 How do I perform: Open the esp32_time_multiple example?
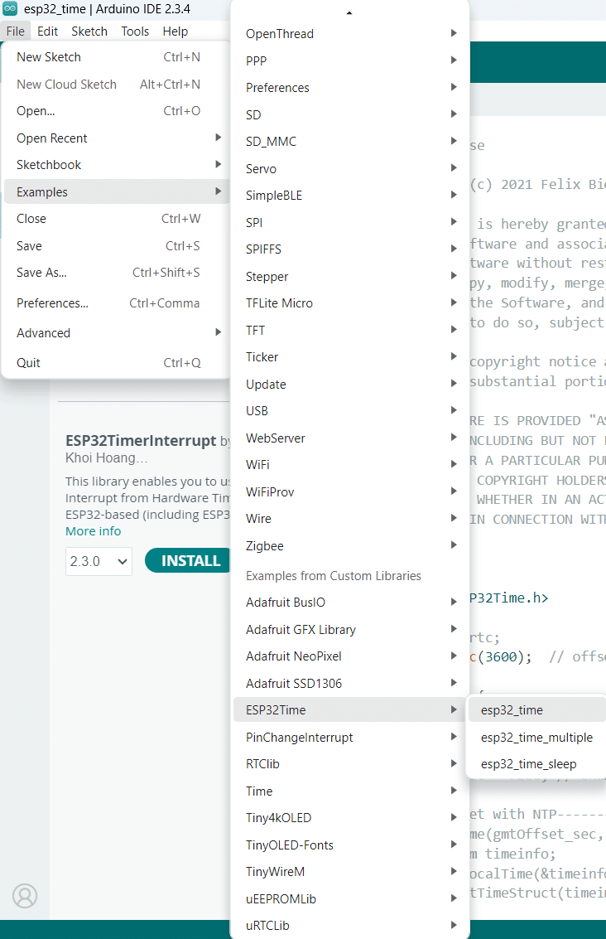point(536,737)
